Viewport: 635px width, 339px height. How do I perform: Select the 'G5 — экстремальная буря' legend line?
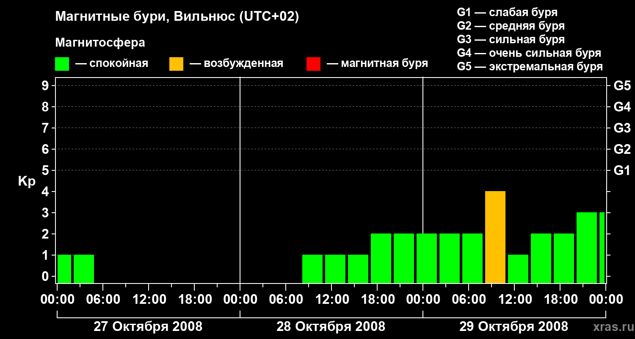tap(530, 67)
